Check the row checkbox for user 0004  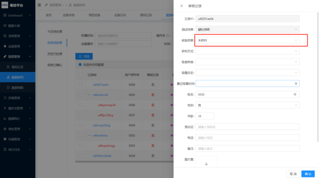click(x=81, y=125)
